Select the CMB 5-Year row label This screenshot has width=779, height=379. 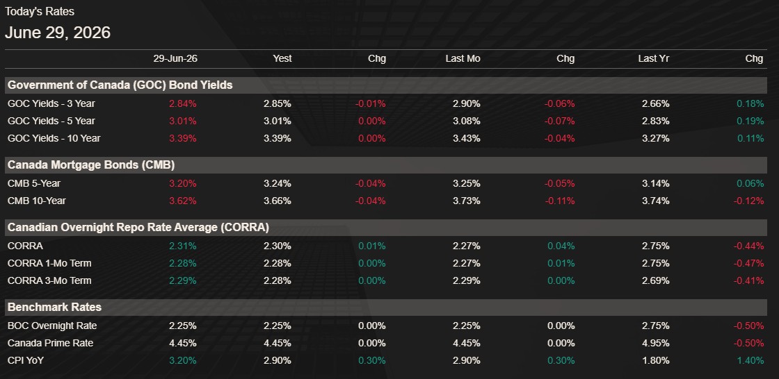(34, 183)
